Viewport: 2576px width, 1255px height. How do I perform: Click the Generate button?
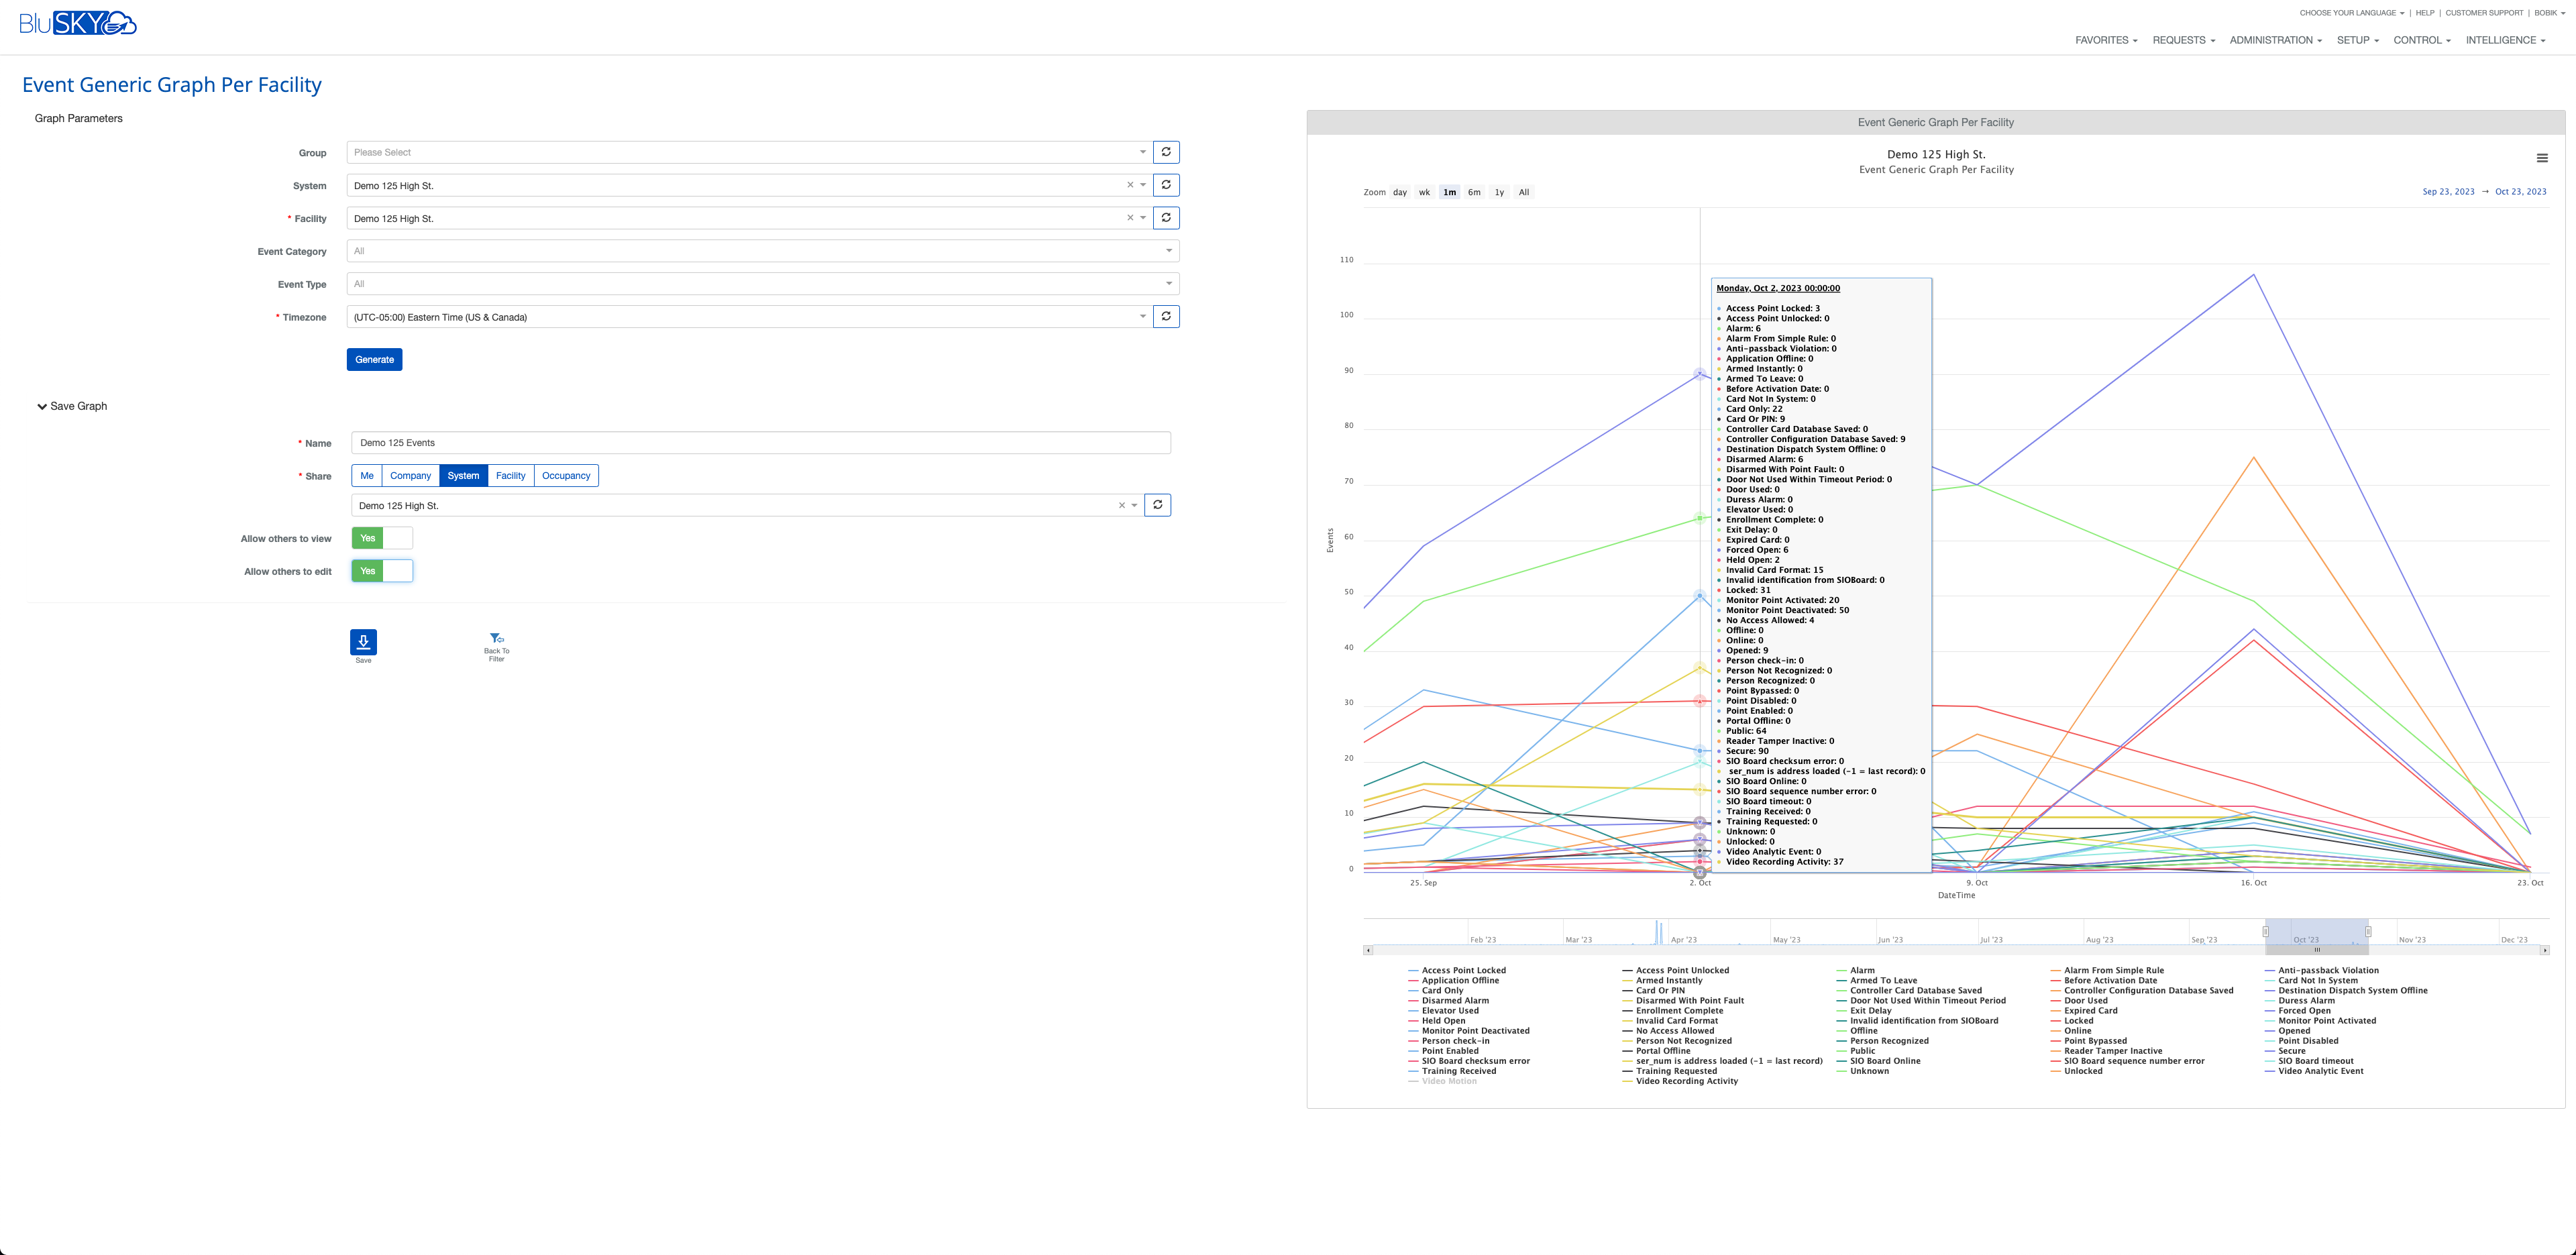374,359
